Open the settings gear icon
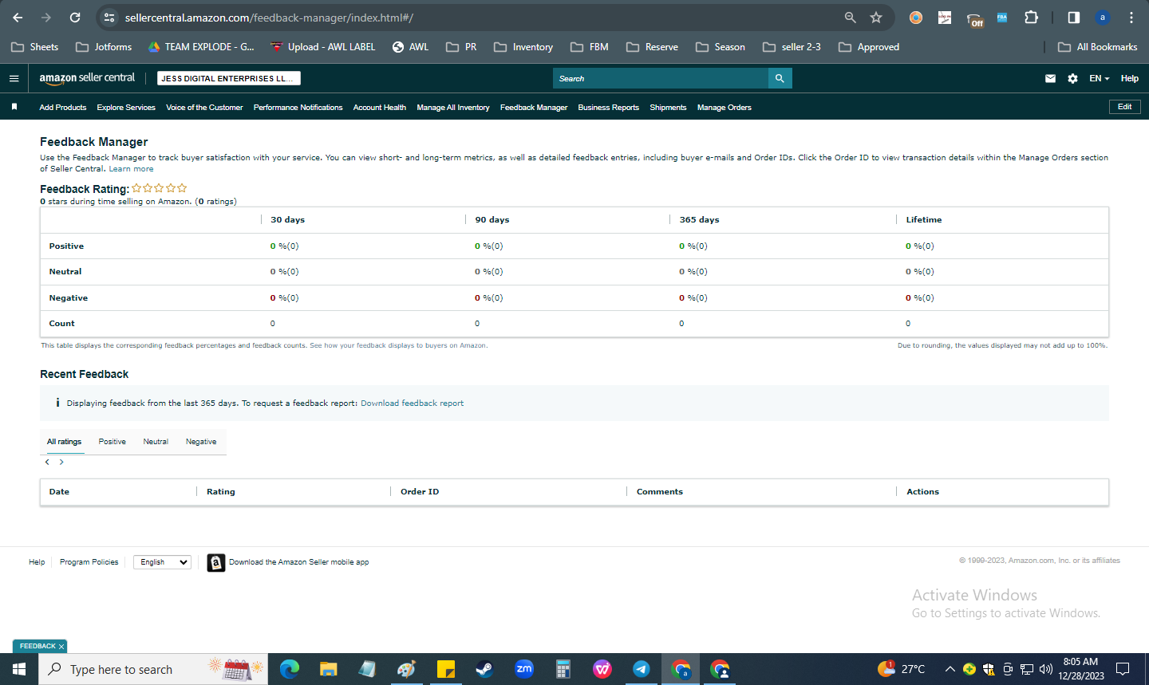 (1072, 78)
